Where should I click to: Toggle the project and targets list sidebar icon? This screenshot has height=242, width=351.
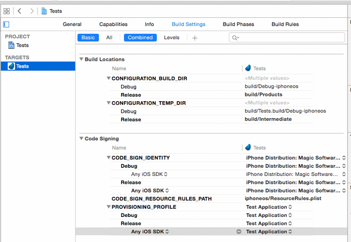click(6, 25)
